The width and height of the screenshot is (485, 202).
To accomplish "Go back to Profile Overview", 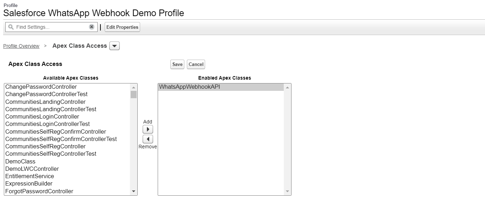I will tap(21, 46).
